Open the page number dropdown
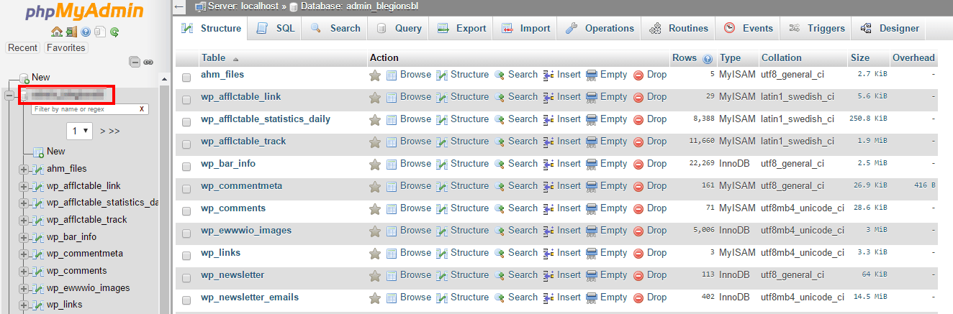Image resolution: width=953 pixels, height=314 pixels. point(79,131)
